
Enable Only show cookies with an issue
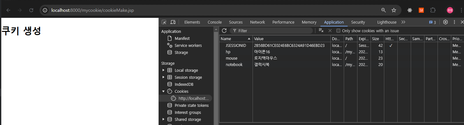tap(338, 31)
